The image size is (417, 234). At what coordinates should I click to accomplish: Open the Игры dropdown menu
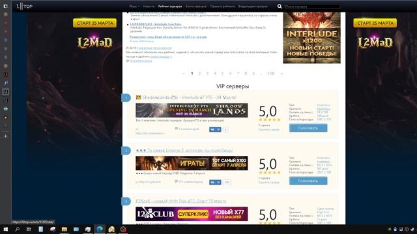click(x=134, y=6)
